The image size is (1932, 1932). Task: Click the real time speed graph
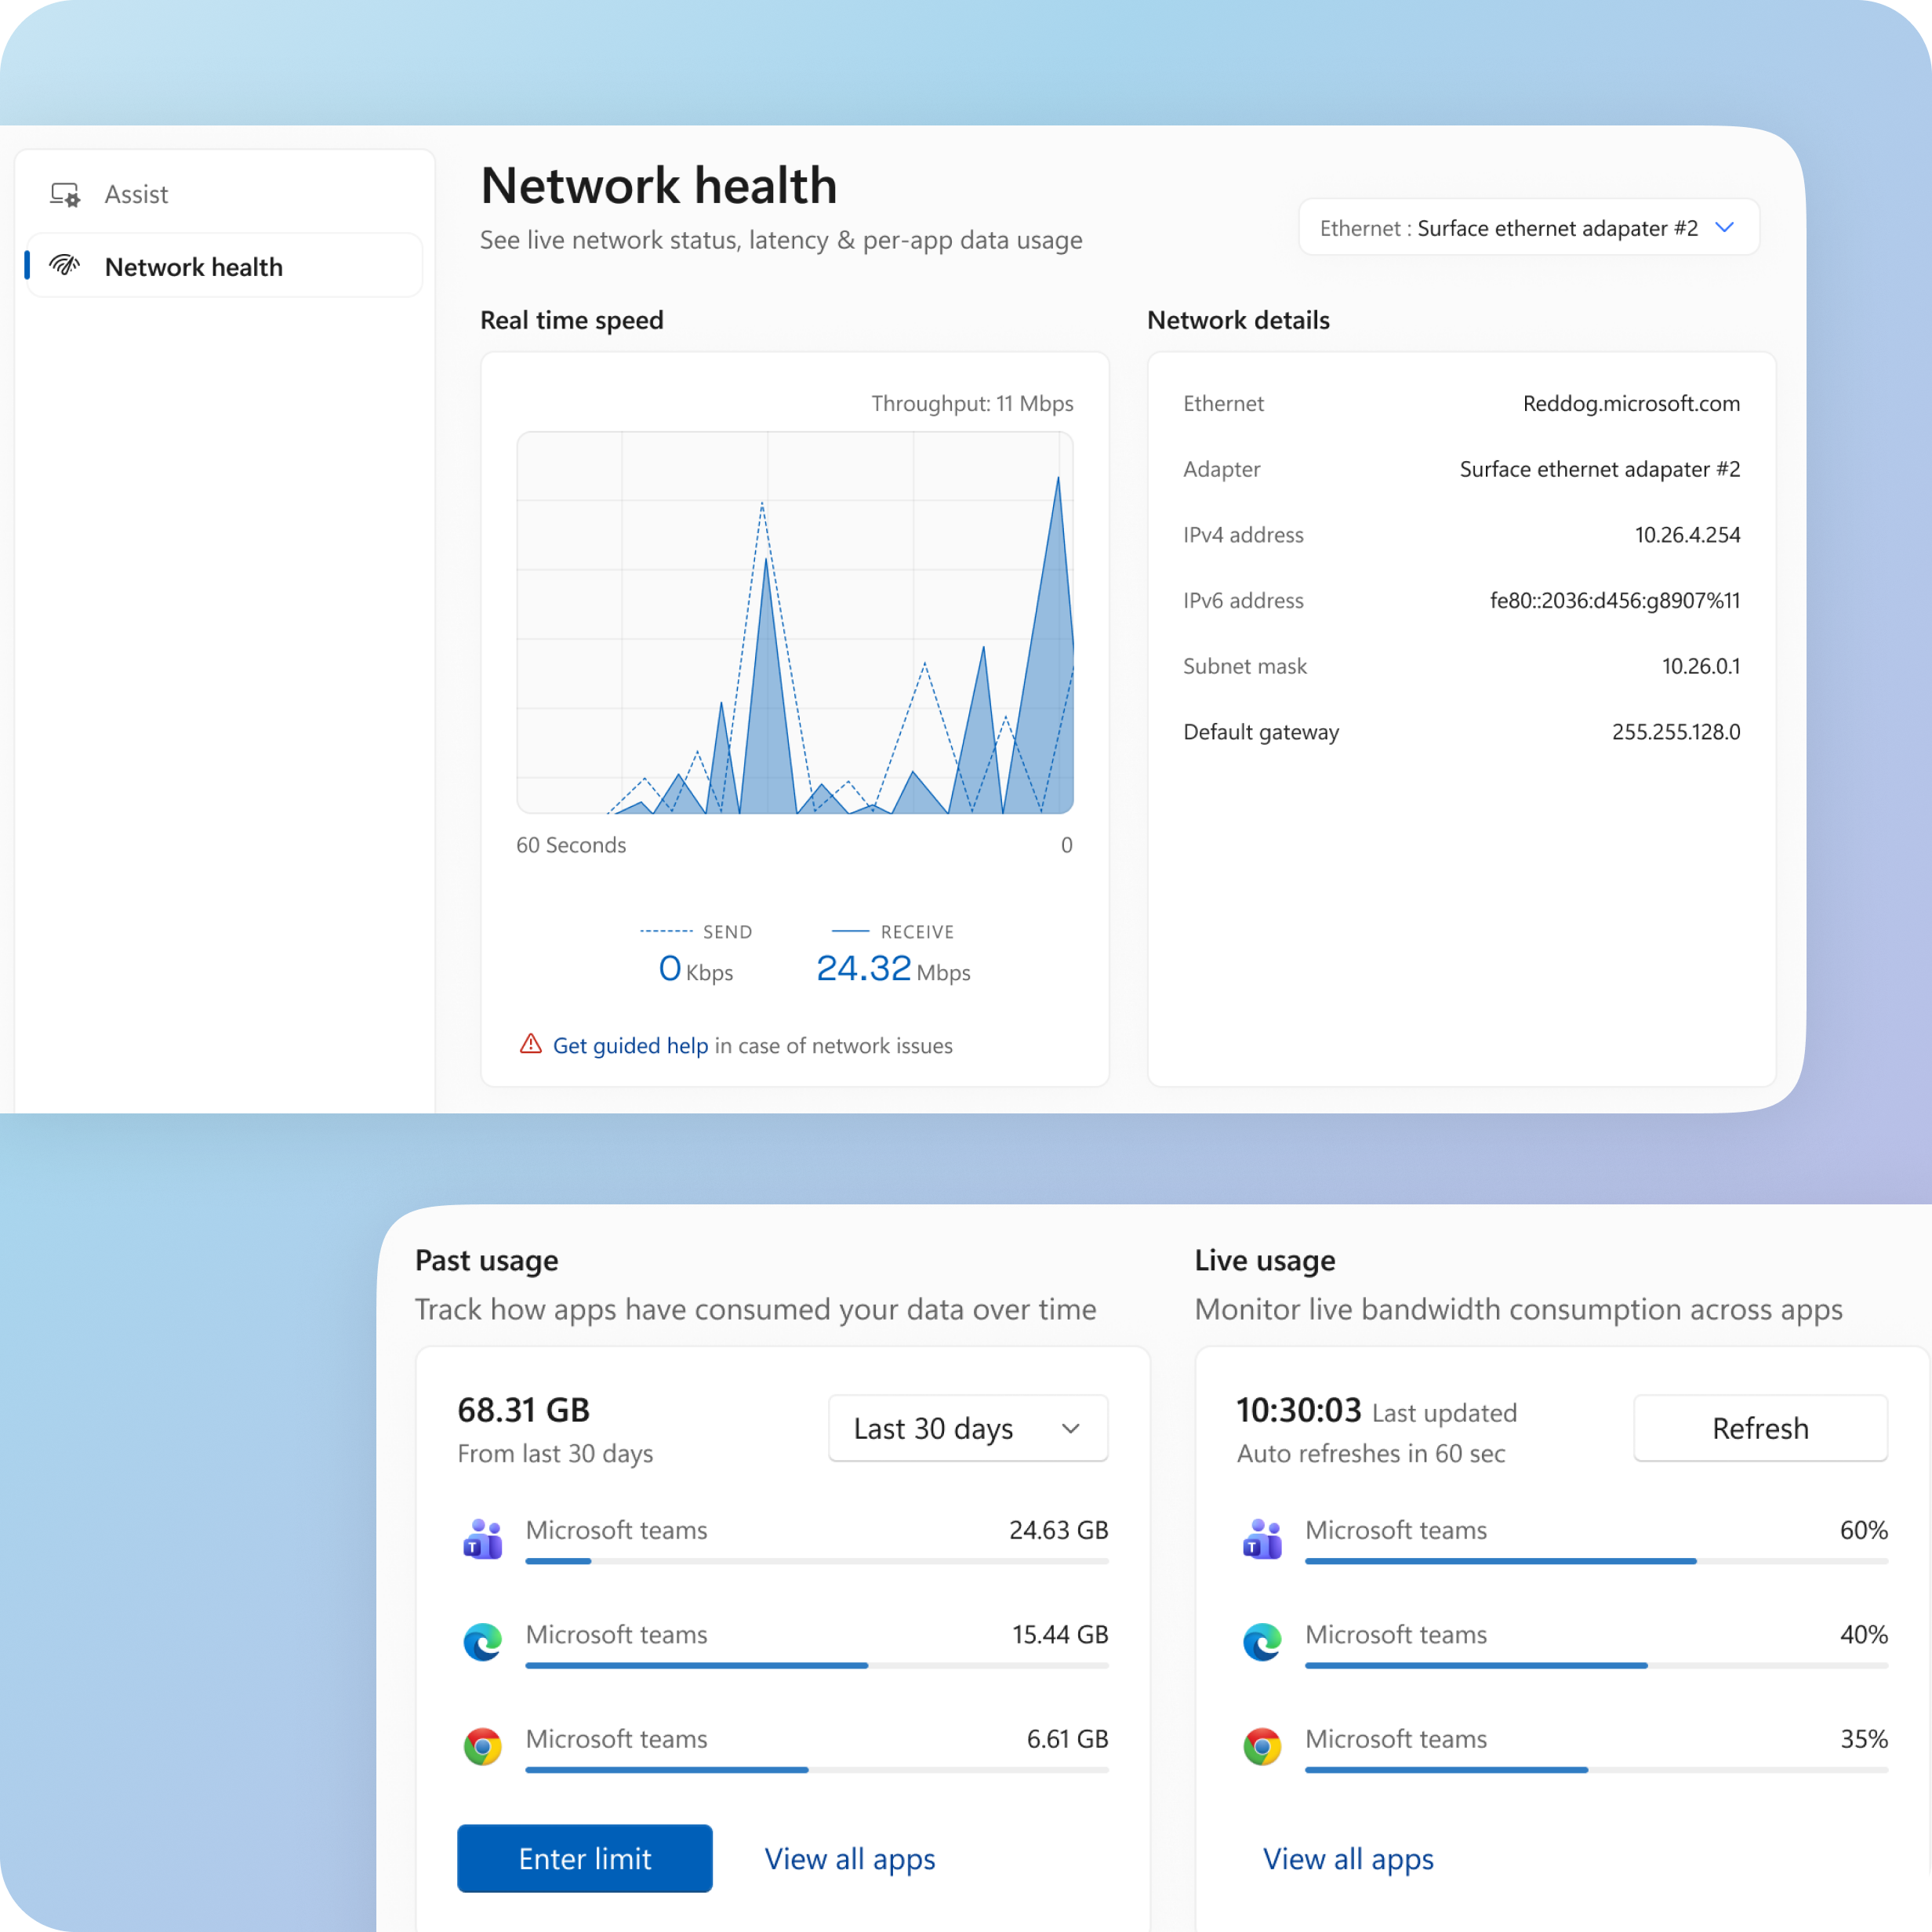(795, 623)
